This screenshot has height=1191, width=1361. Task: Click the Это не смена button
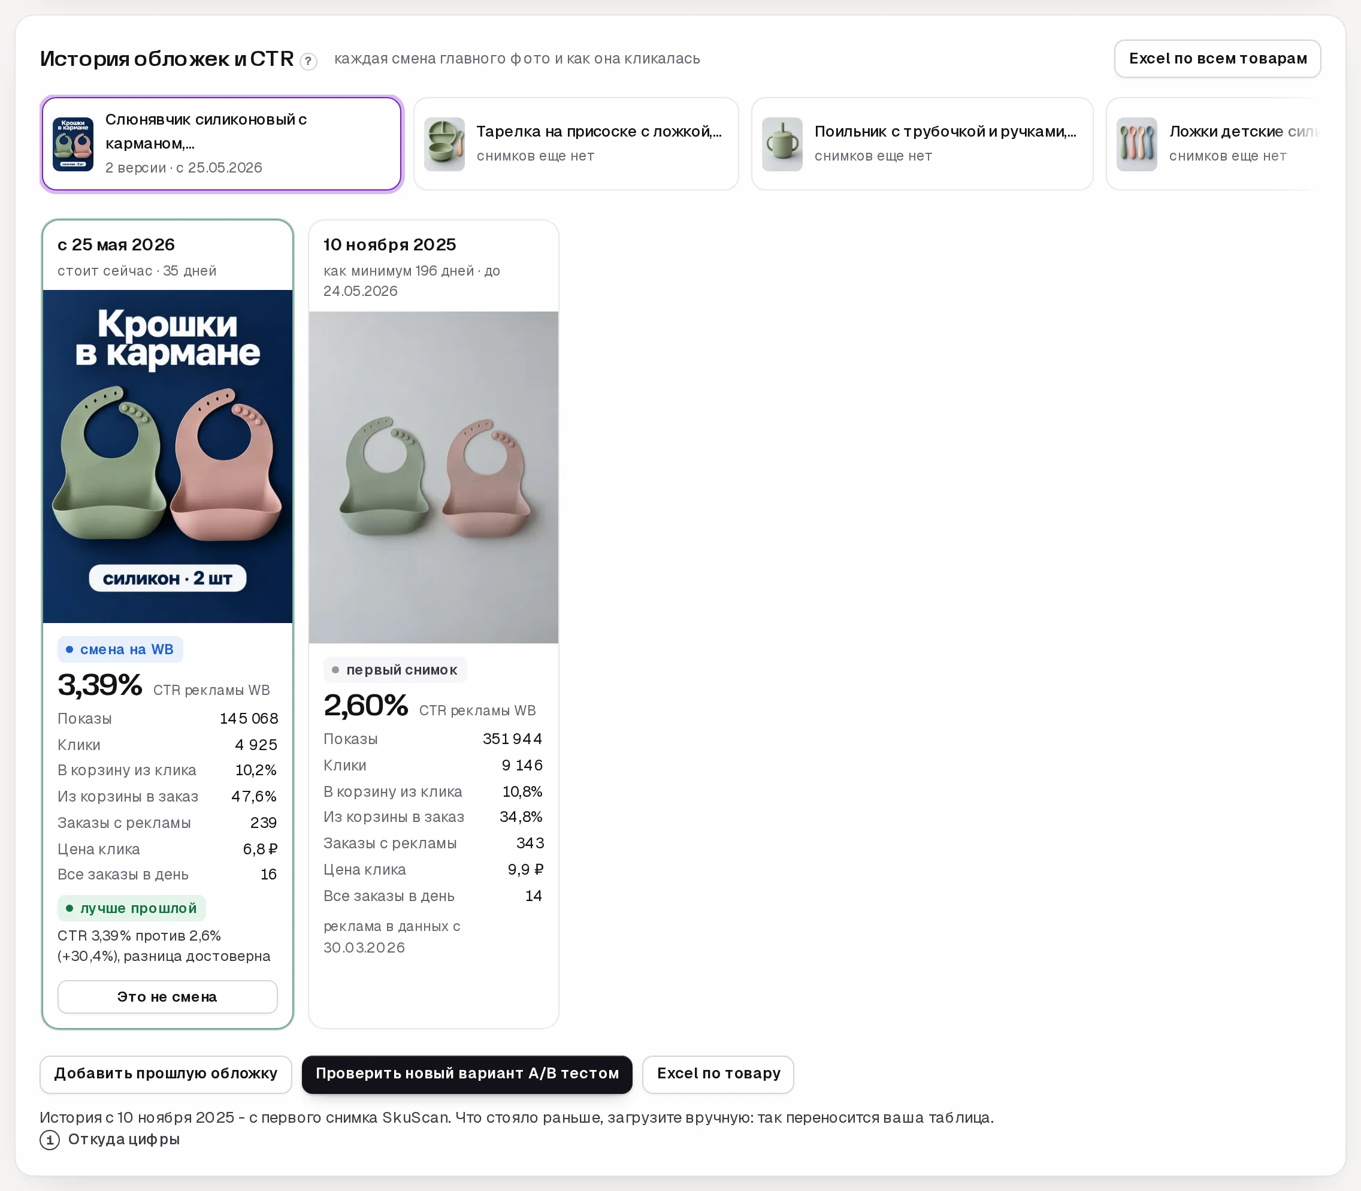(168, 997)
